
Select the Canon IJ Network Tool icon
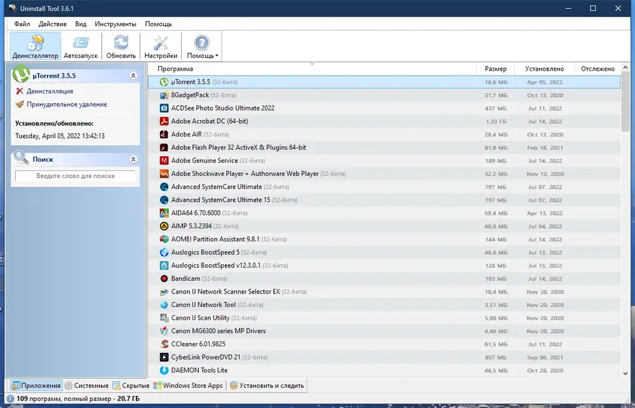point(164,304)
